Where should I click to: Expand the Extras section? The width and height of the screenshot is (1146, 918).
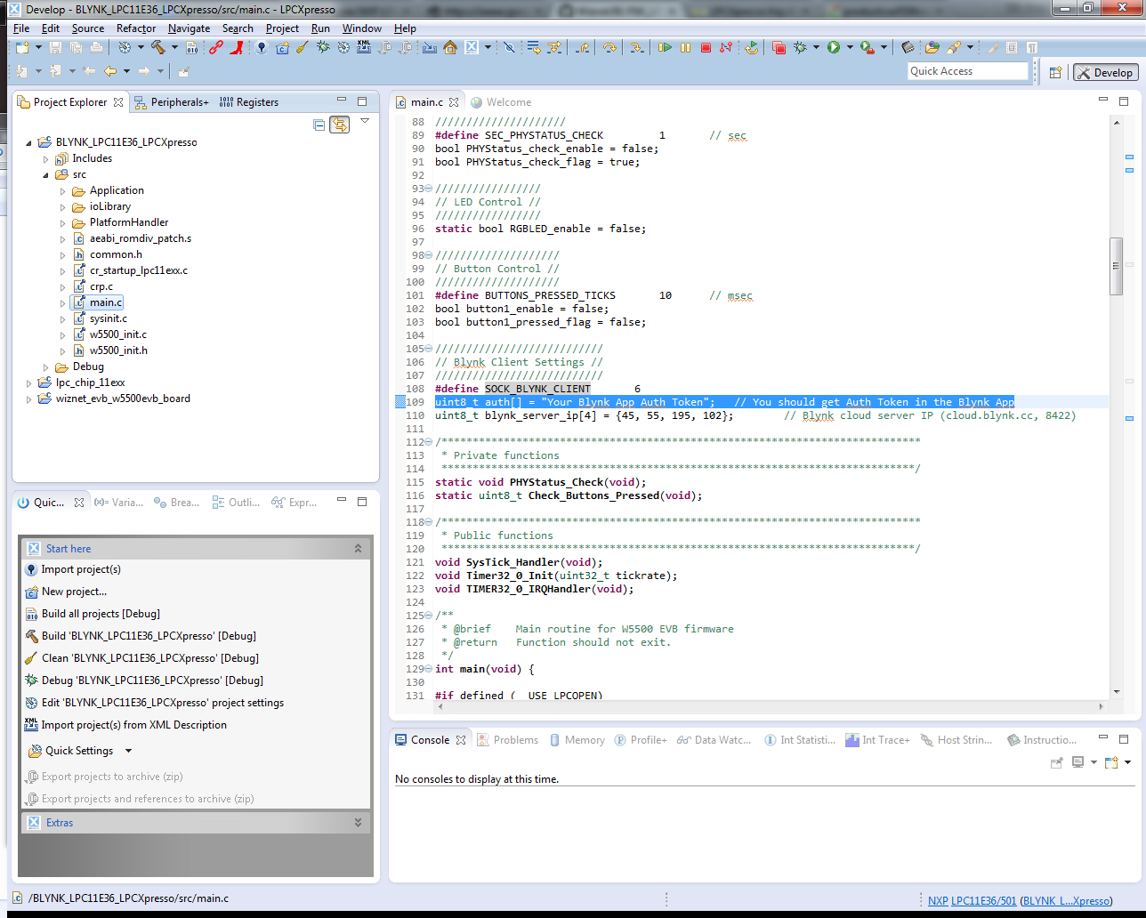pos(358,823)
